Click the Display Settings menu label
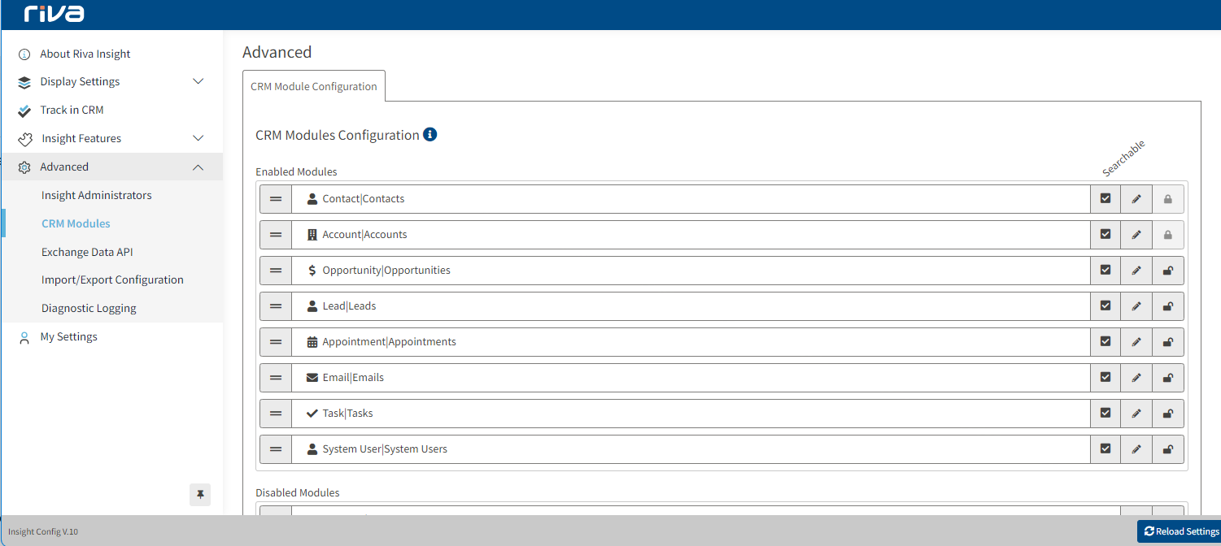Screen dimensions: 1221x546 80,81
